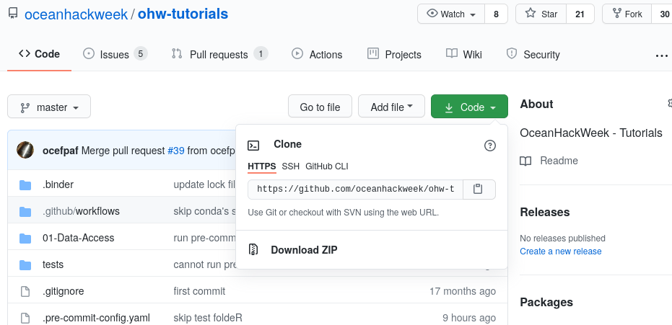This screenshot has height=325, width=672.
Task: Switch to the SSH clone tab
Action: [290, 166]
